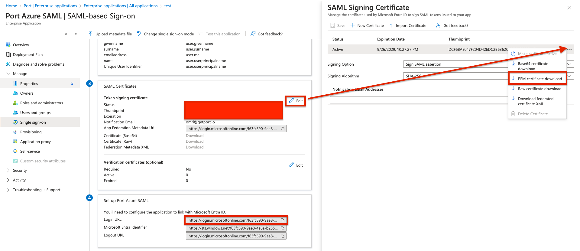The height and width of the screenshot is (251, 580).
Task: Create a New Certificate
Action: [367, 25]
